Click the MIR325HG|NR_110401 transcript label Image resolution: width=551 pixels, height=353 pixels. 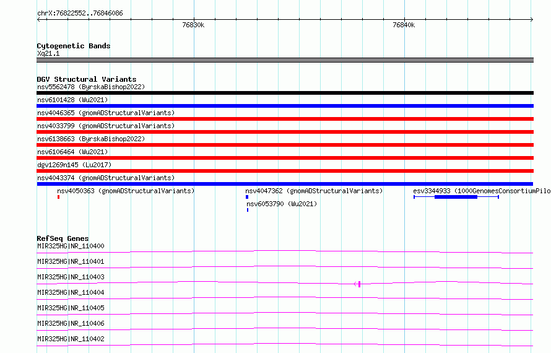click(x=71, y=261)
